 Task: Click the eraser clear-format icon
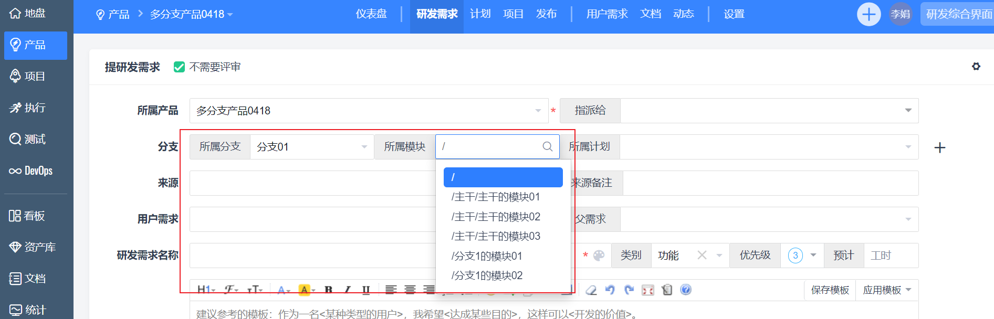point(591,290)
